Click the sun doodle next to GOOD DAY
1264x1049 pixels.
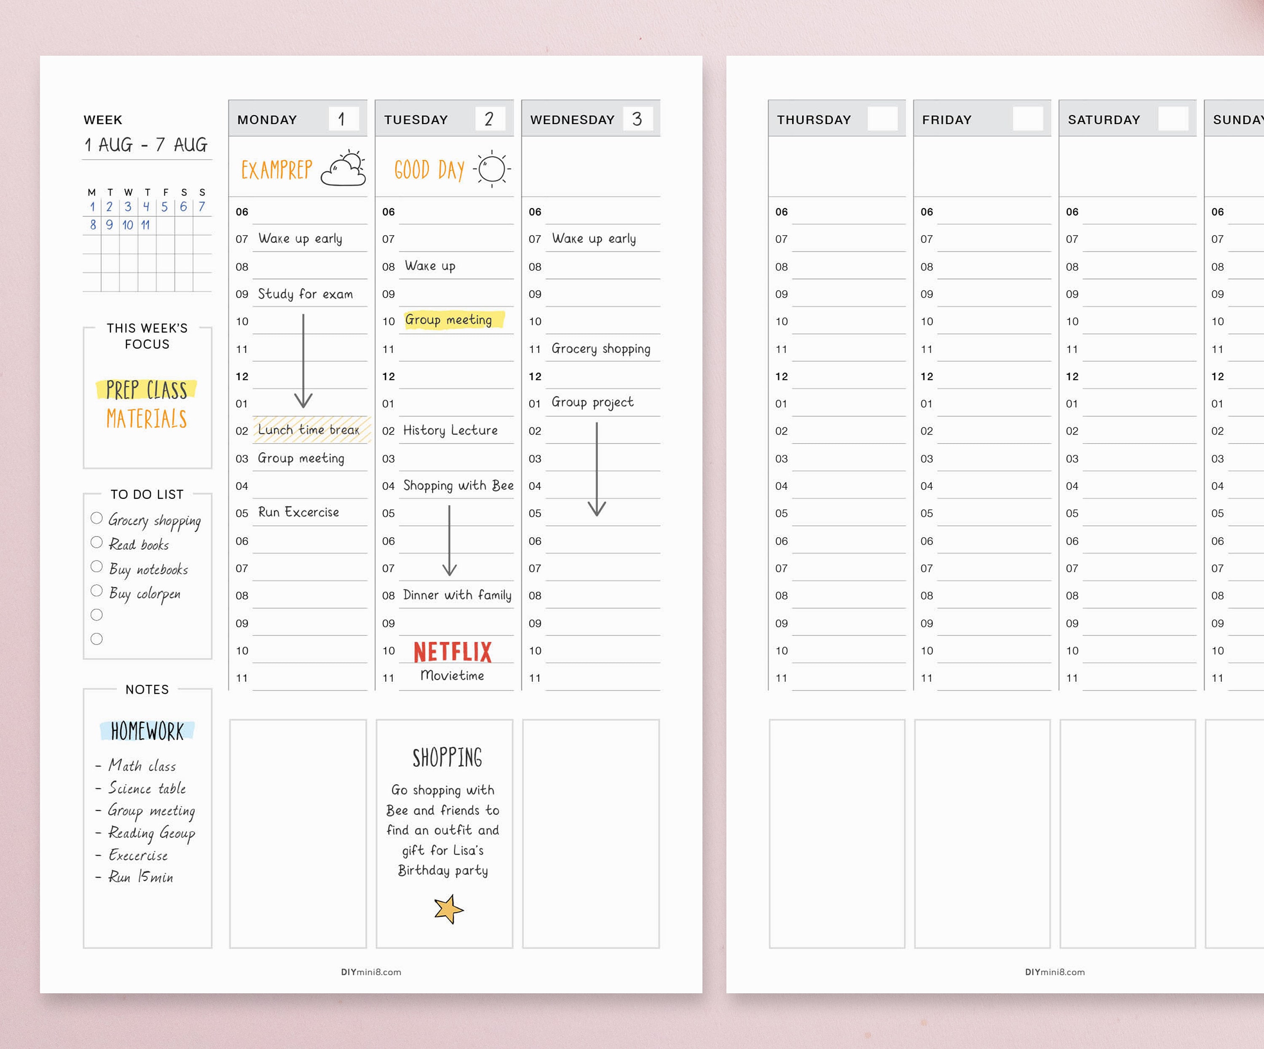pos(491,169)
